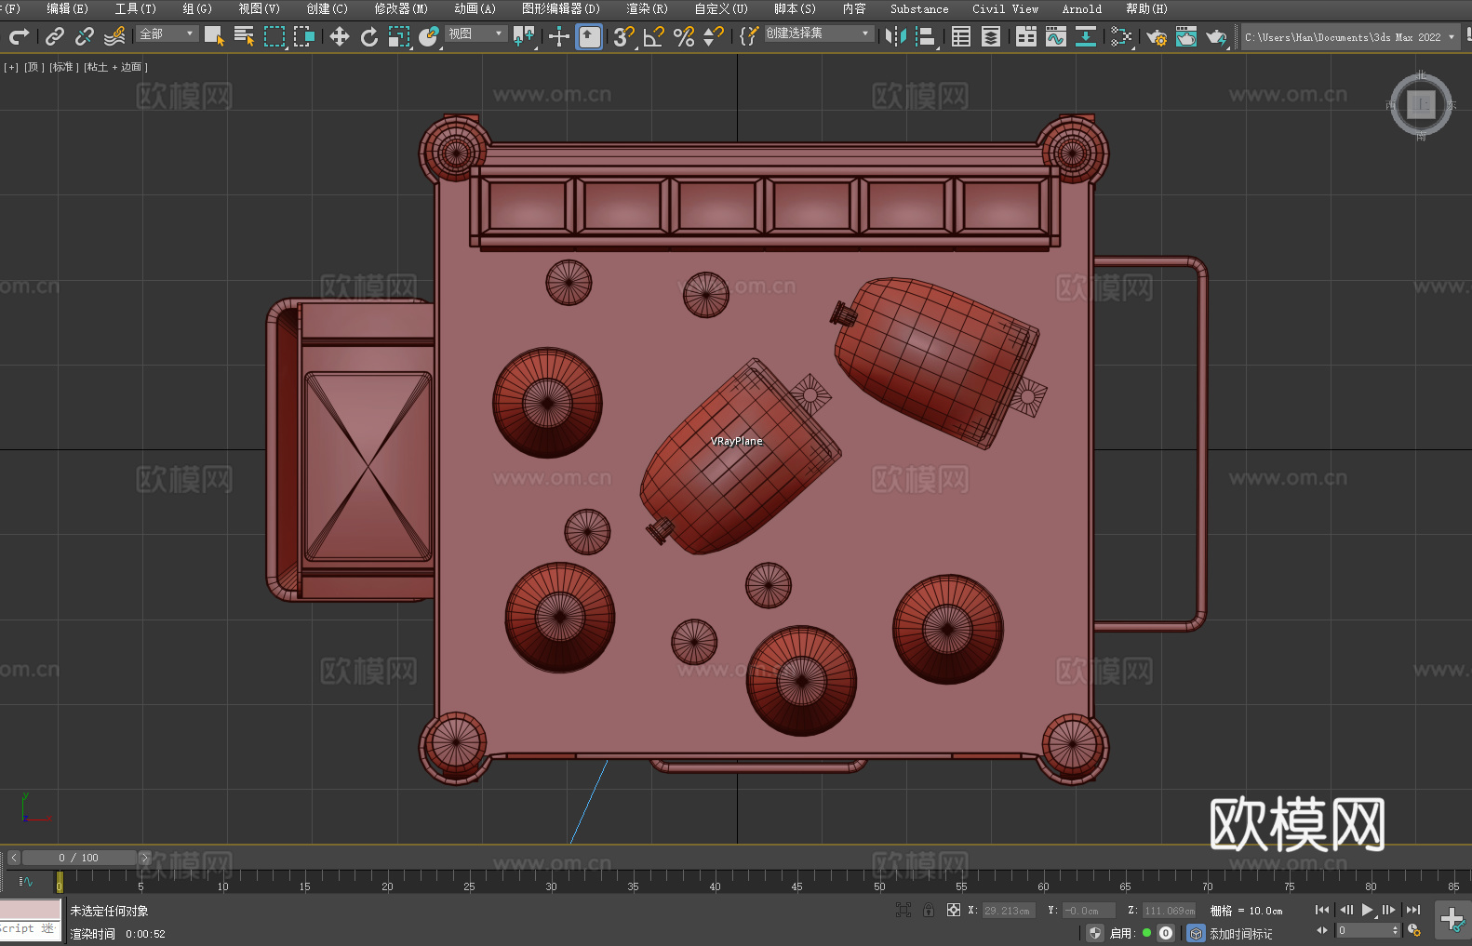Open the reference coordinate system dropdown 视图
Image resolution: width=1472 pixels, height=946 pixels.
tap(475, 33)
